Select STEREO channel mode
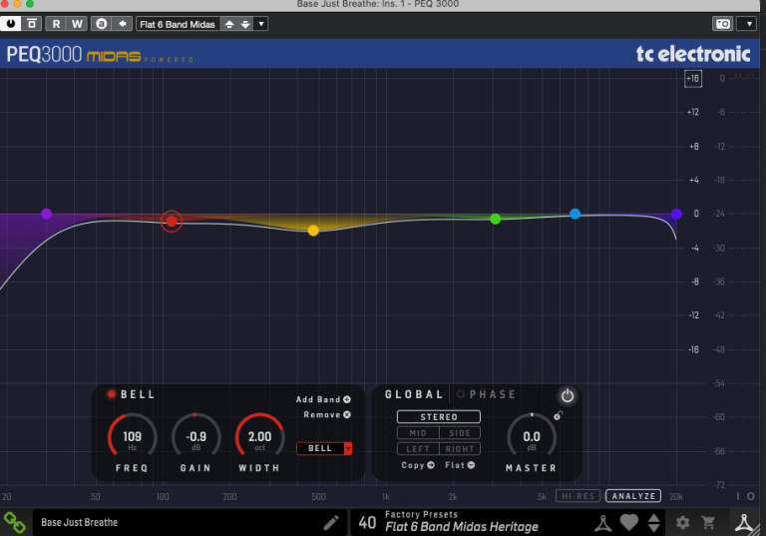The image size is (766, 536). (x=439, y=416)
